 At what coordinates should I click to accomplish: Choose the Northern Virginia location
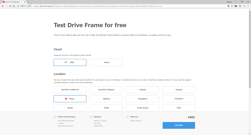point(106,90)
